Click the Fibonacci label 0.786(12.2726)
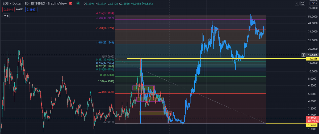Viewport: 319px width, 134px height. coord(105,63)
